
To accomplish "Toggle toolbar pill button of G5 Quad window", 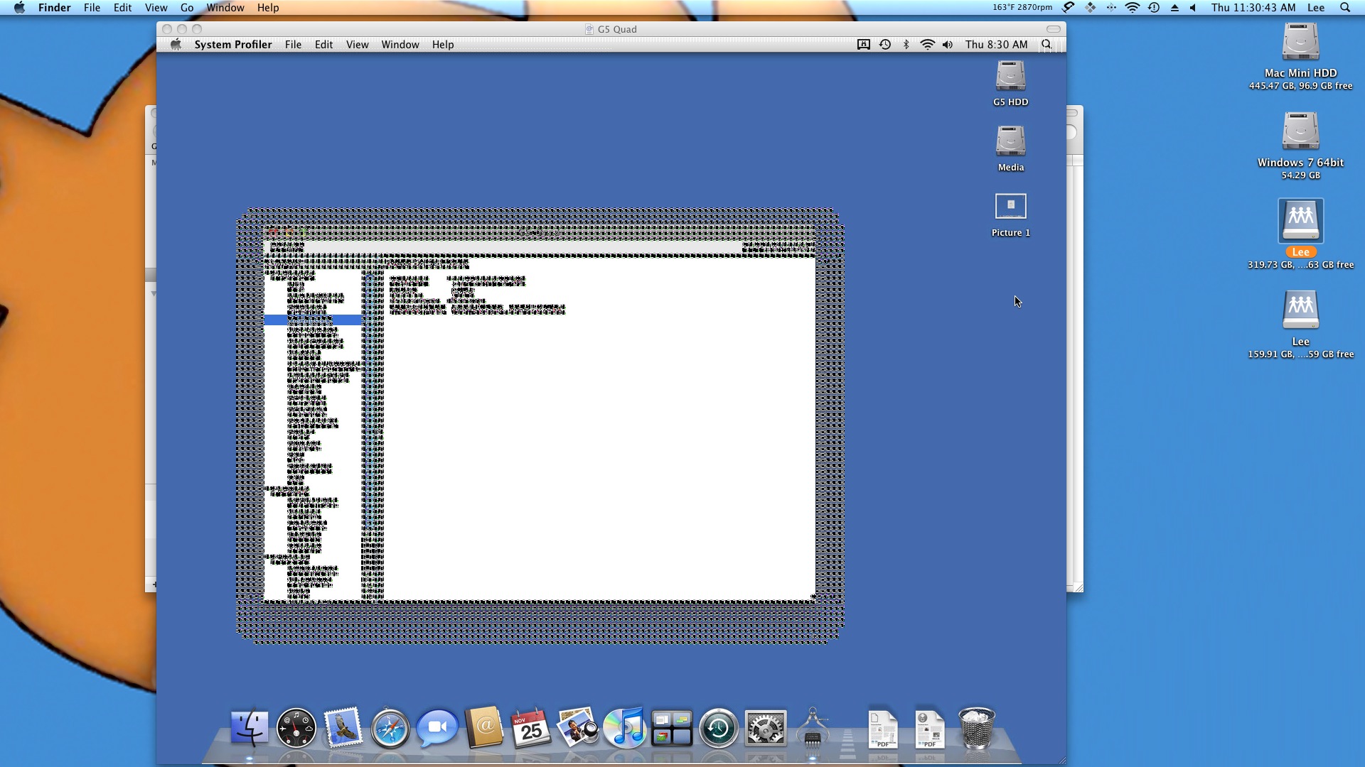I will coord(1053,28).
